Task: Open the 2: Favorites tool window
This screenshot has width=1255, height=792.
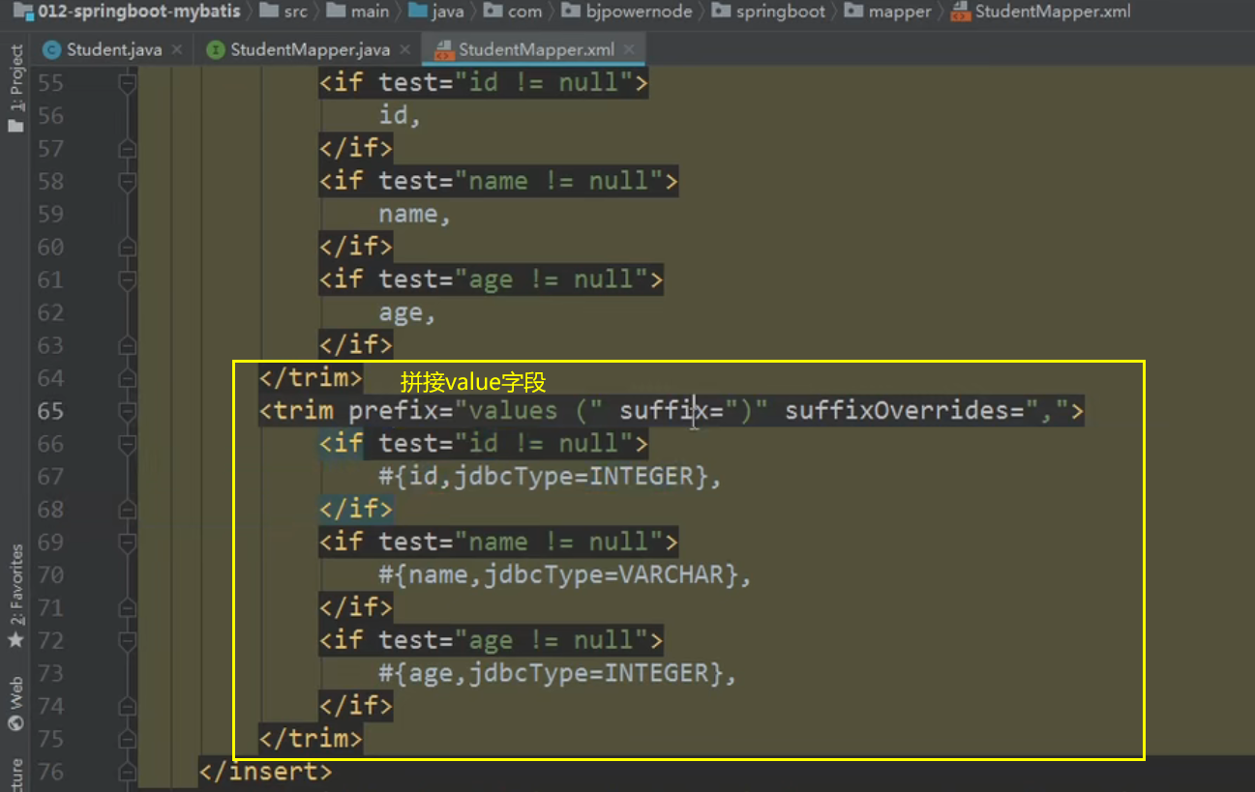Action: click(15, 597)
